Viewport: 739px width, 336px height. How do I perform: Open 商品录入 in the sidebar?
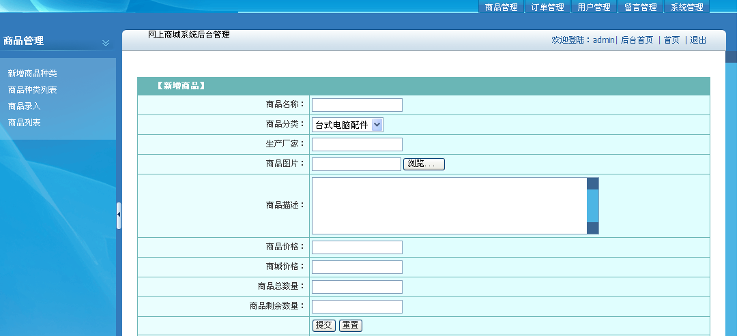tap(24, 106)
